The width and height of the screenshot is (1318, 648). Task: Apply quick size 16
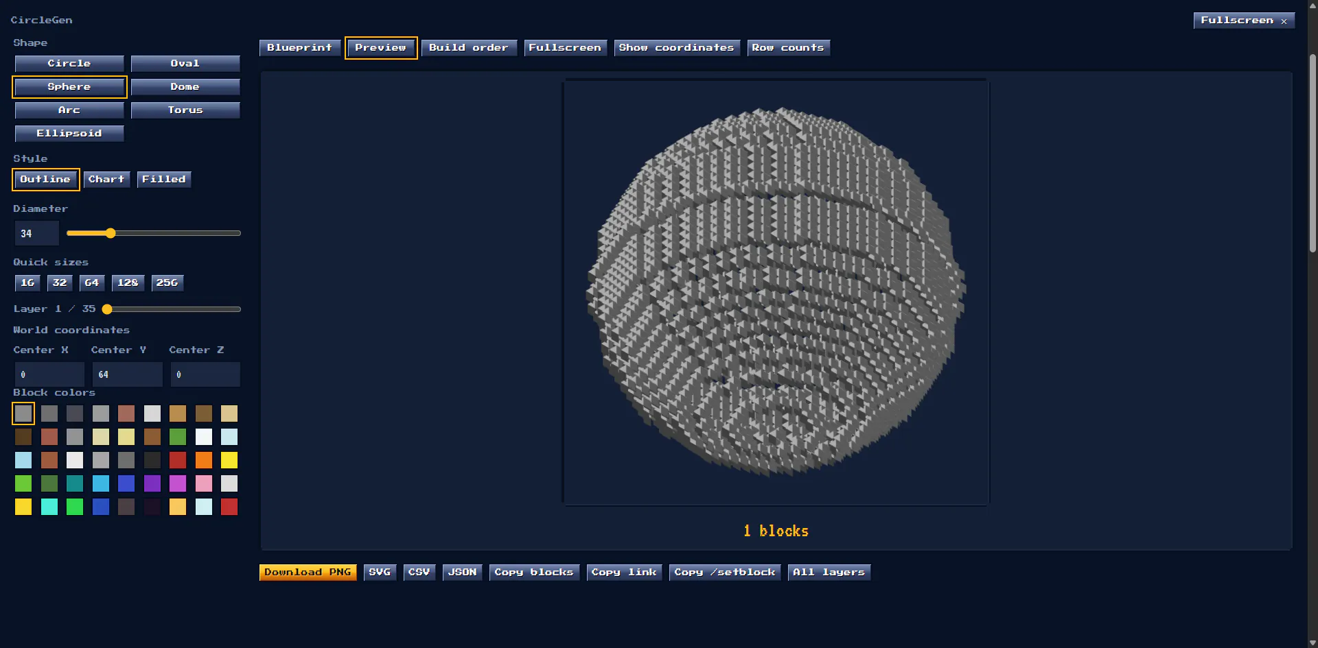pyautogui.click(x=27, y=283)
